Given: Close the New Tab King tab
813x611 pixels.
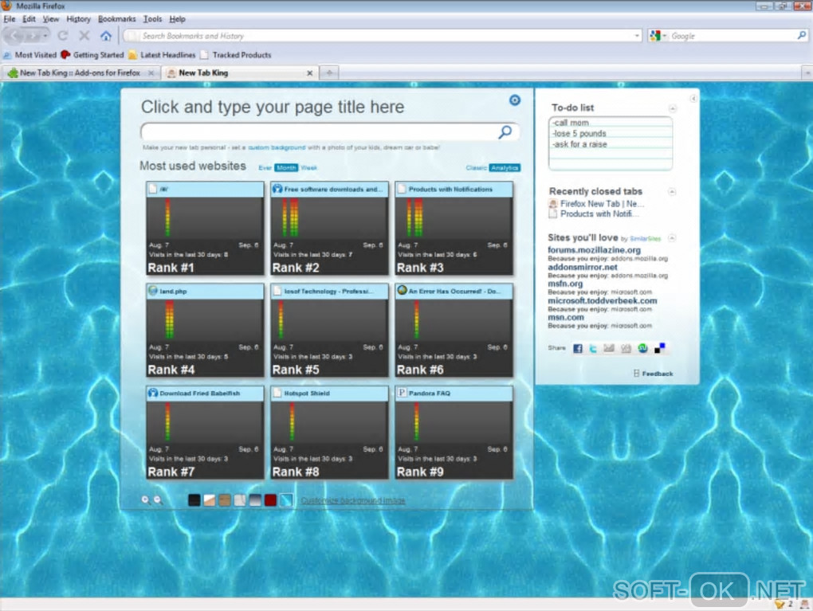Looking at the screenshot, I should [309, 73].
